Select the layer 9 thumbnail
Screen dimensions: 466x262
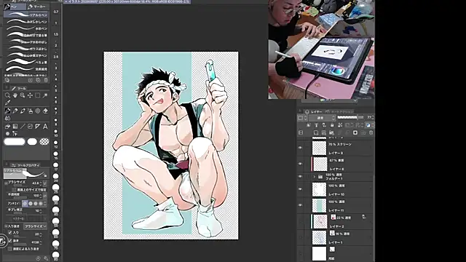319,148
